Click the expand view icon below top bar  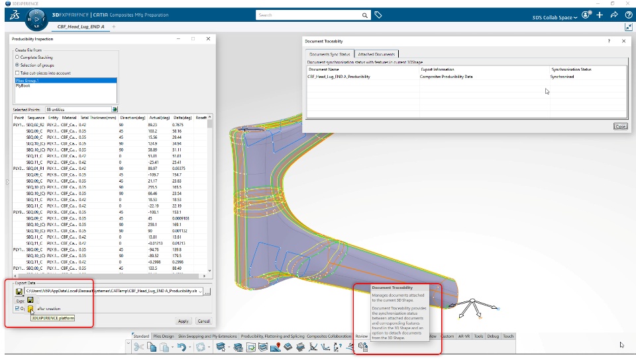[629, 27]
